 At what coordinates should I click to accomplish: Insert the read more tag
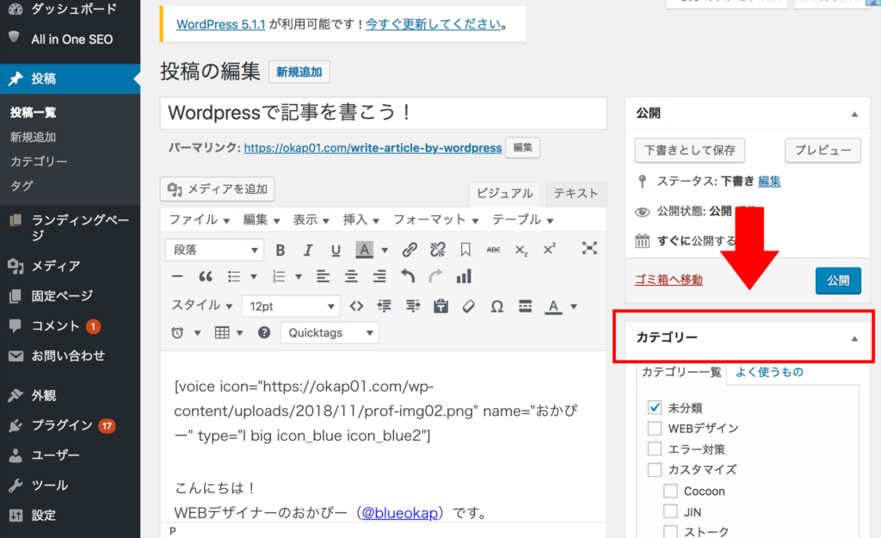pyautogui.click(x=526, y=306)
